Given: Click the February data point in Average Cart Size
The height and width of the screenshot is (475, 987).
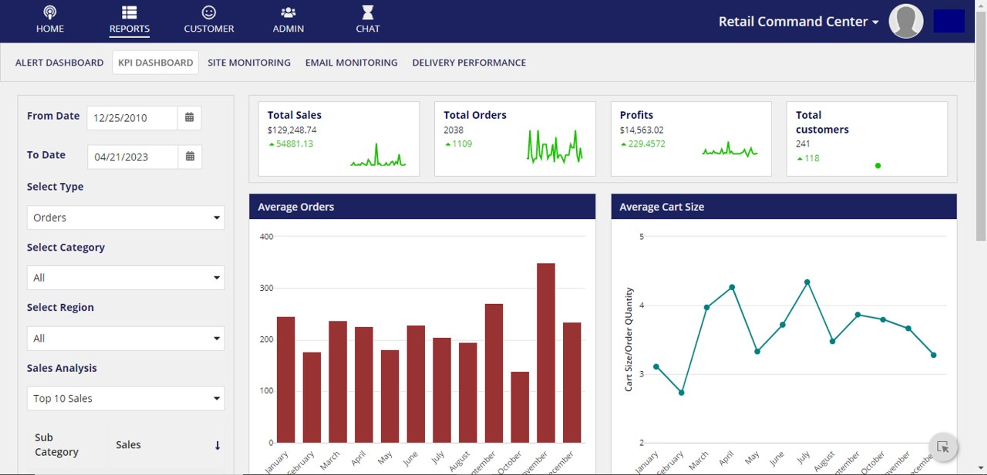Looking at the screenshot, I should [681, 393].
